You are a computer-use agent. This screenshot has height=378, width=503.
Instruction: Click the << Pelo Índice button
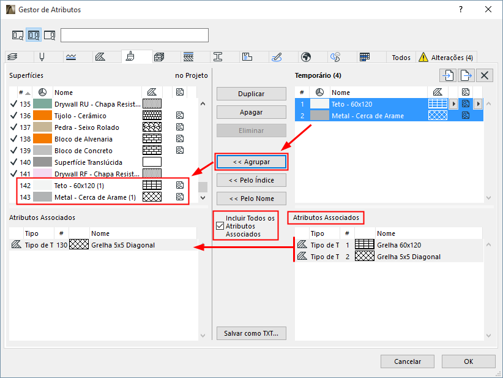coord(251,180)
